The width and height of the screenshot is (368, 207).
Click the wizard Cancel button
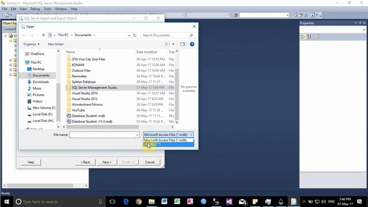coord(149,162)
